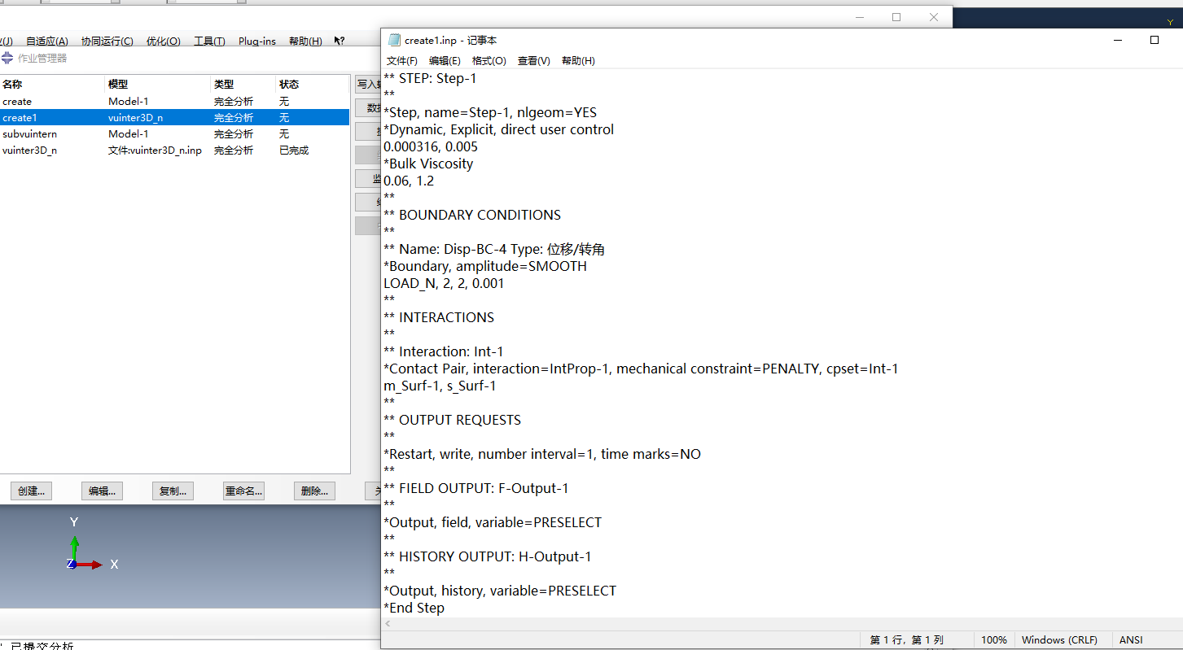Click the 复制... button in Job Manager
1183x650 pixels.
coord(173,491)
